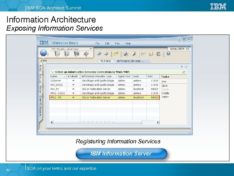This screenshot has width=234, height=176.
Task: Open the File menu
Action: click(97, 43)
